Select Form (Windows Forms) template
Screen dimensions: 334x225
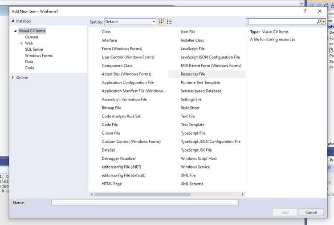coord(122,49)
